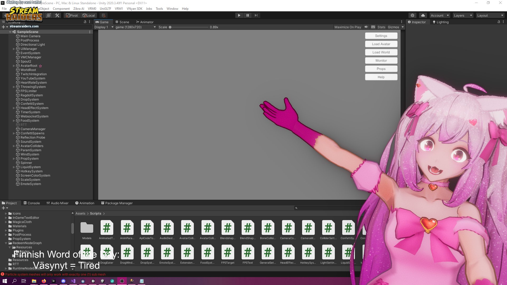The image size is (507, 285).
Task: Click the Gizmos button in the Game view
Action: click(x=393, y=27)
